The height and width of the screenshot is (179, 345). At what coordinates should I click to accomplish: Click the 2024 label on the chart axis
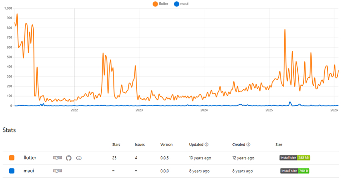click(x=204, y=110)
